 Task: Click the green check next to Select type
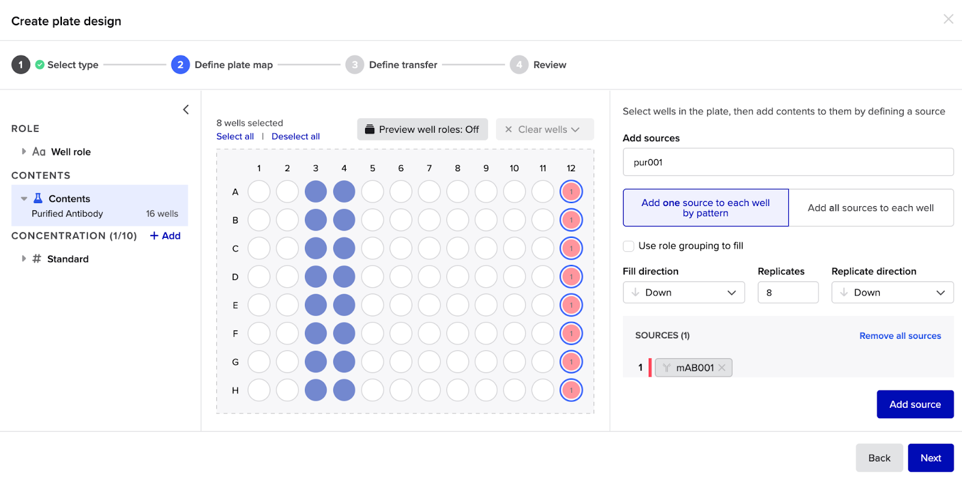tap(40, 65)
